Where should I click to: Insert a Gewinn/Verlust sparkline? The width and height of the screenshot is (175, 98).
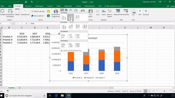[x=109, y=13]
